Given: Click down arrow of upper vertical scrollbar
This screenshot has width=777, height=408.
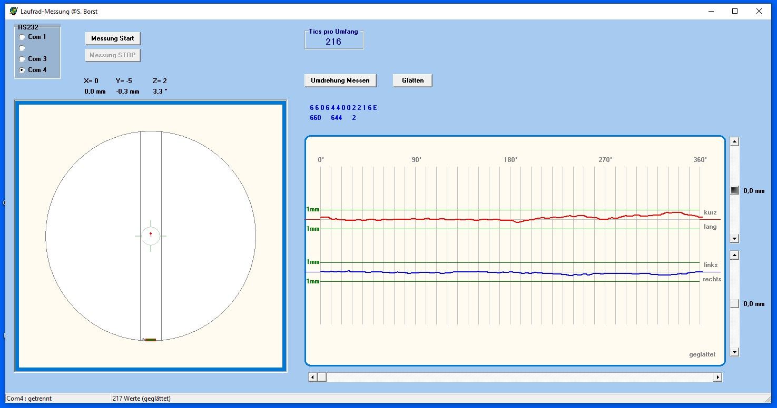Looking at the screenshot, I should click(x=734, y=239).
